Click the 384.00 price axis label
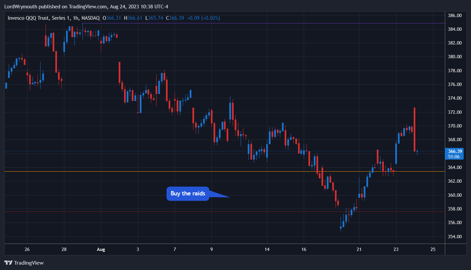 coord(455,29)
